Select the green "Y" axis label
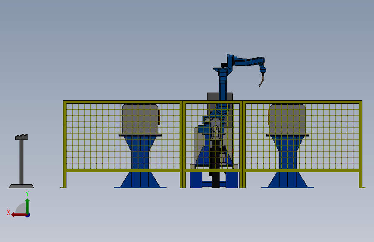 click(27, 194)
